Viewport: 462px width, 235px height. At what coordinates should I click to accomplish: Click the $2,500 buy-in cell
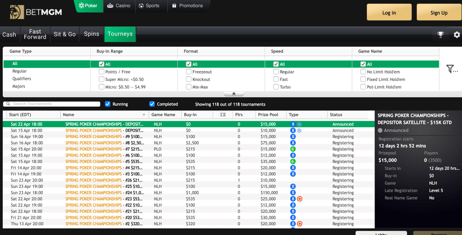pyautogui.click(x=192, y=143)
